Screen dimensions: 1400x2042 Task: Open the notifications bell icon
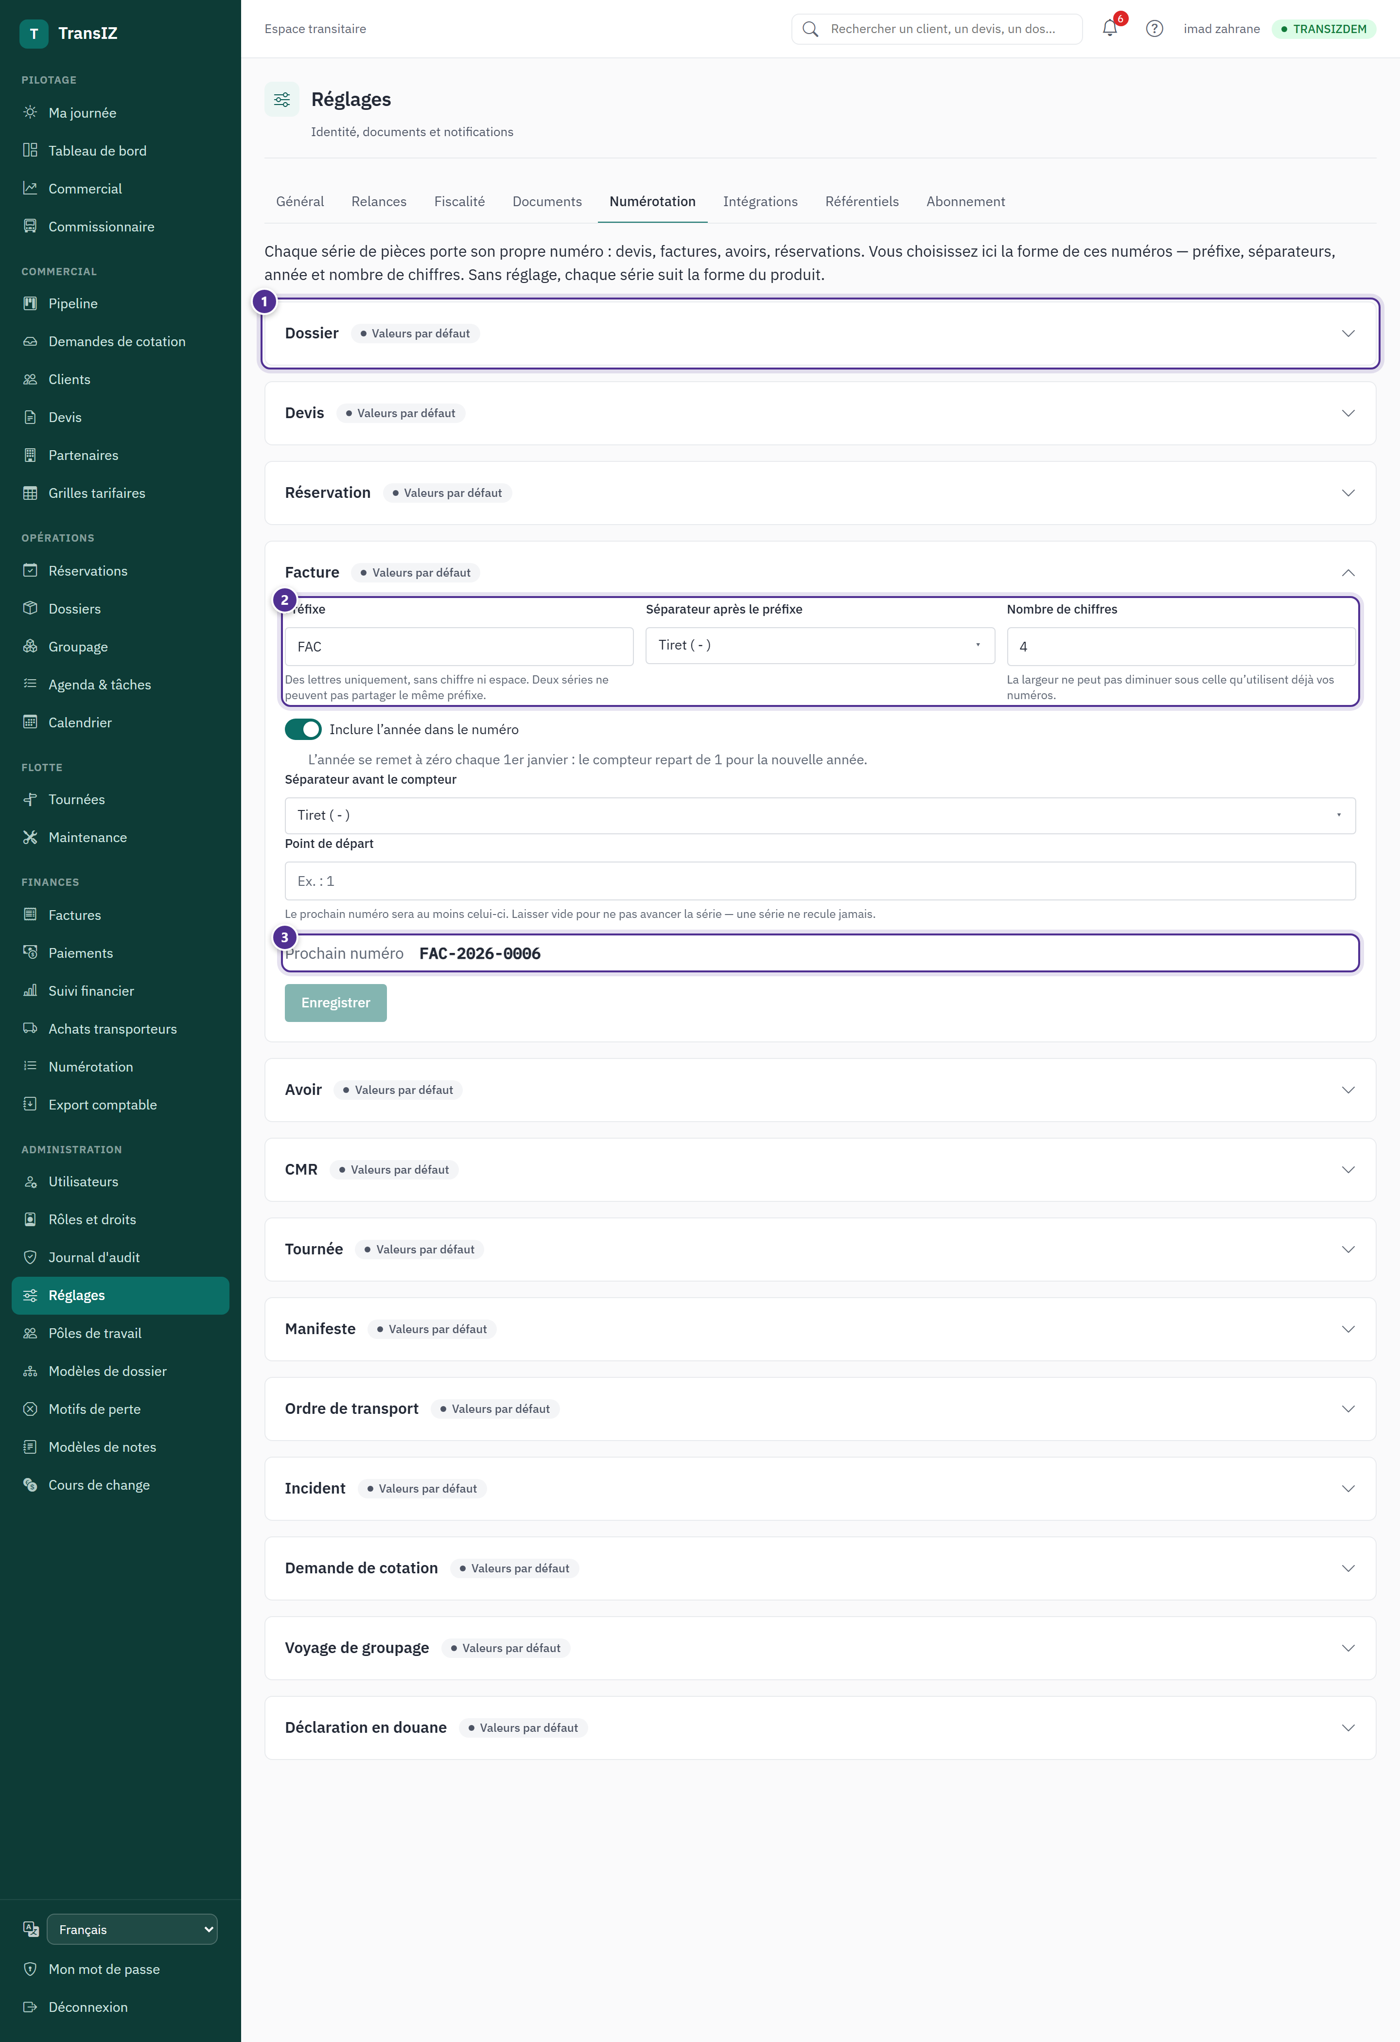point(1110,28)
